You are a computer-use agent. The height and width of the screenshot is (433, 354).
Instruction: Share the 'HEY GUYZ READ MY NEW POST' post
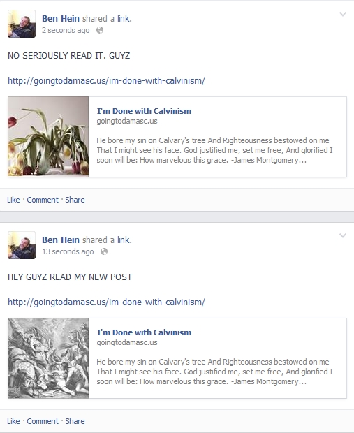pos(75,421)
